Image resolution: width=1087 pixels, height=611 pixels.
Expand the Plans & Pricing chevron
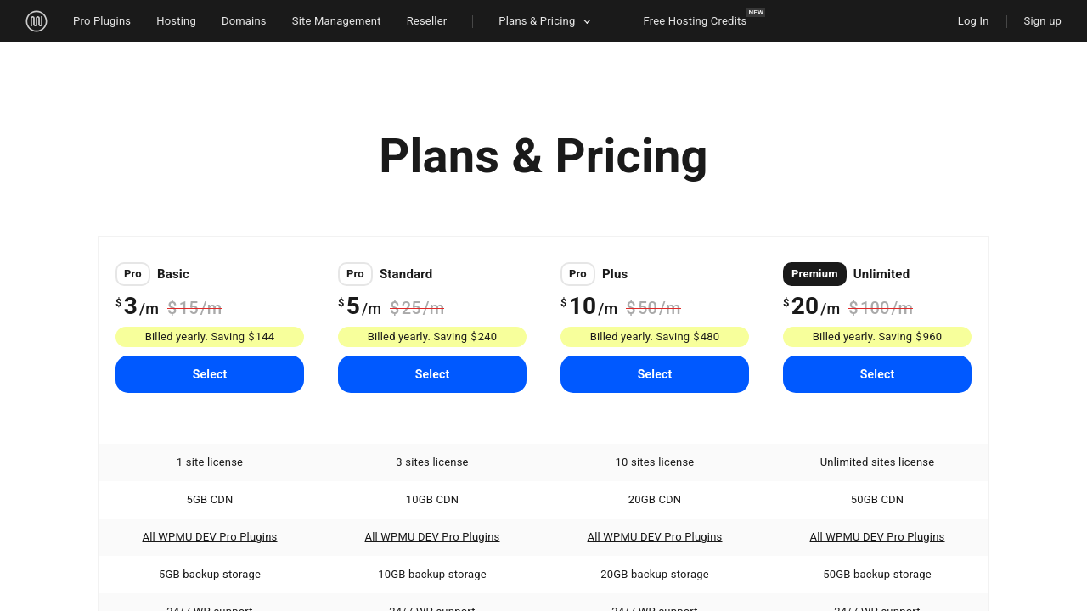(587, 22)
